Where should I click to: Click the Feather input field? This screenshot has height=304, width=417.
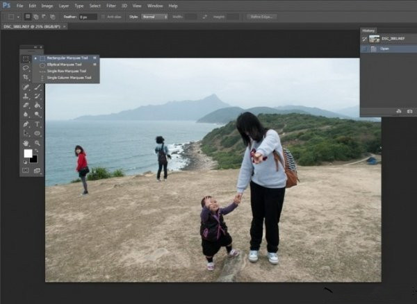(88, 17)
